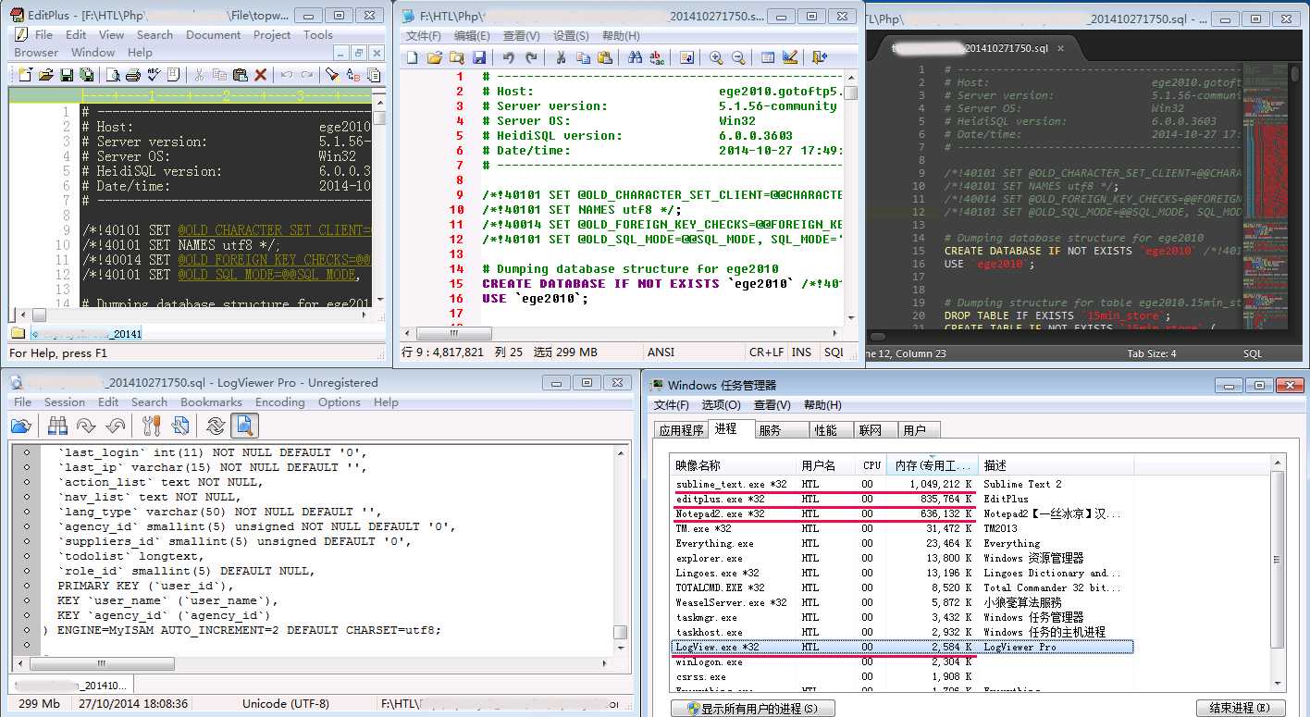The height and width of the screenshot is (717, 1310).
Task: Click the Print icon in EditPlus toolbar
Action: [133, 75]
